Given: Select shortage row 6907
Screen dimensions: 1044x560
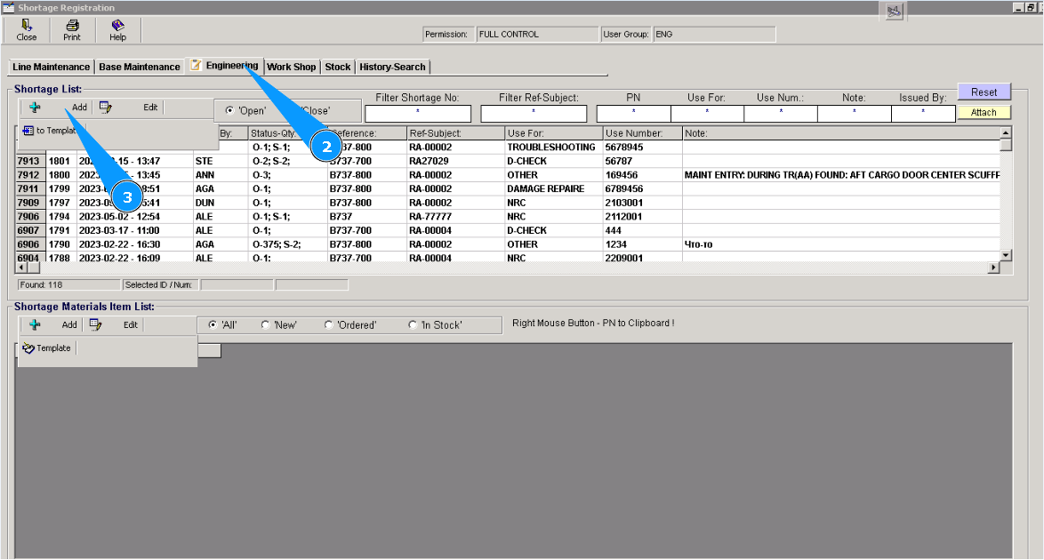Looking at the screenshot, I should [x=508, y=231].
